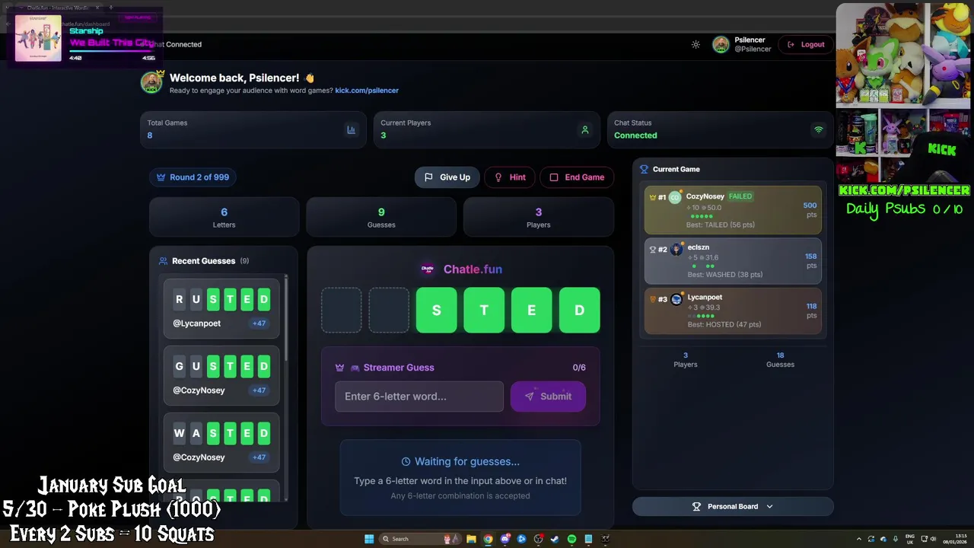Click the Round 2 of 999 badge
This screenshot has height=548, width=974.
(x=193, y=177)
